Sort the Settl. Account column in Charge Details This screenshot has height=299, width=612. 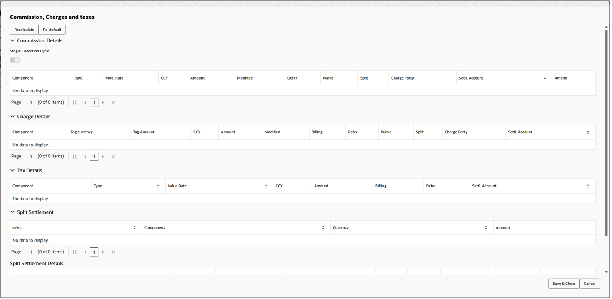588,132
